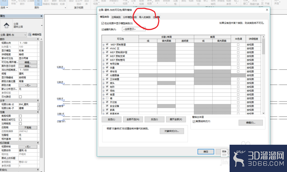
Task: Click the 视图名称 建筑-东 field
Action: coord(28,150)
